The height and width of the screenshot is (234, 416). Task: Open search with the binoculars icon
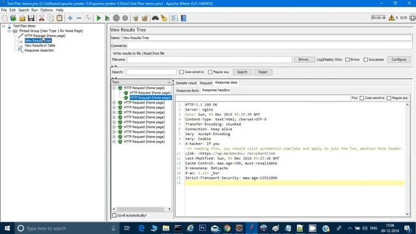click(x=155, y=18)
